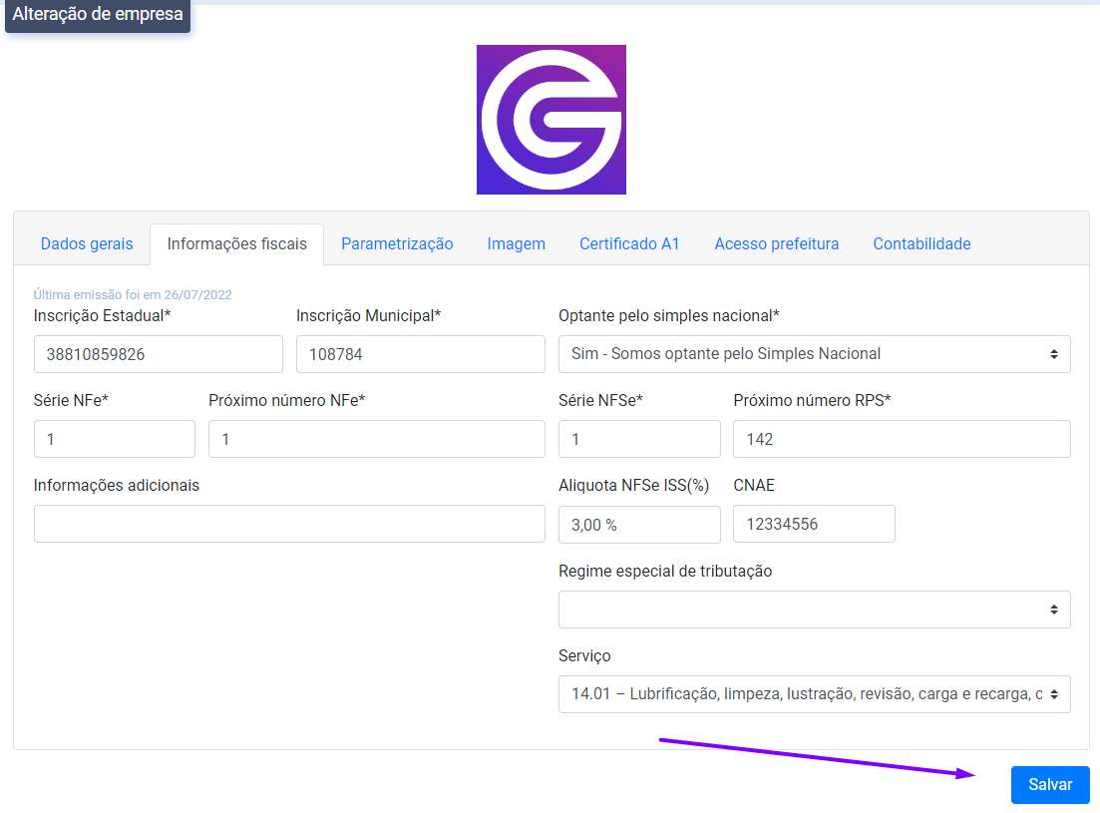Open the Regime especial de tributação dropdown
Viewport: 1100px width, 813px height.
(814, 610)
